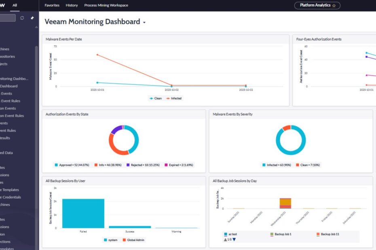This screenshot has width=376, height=250.
Task: Toggle the Clean series in Malware Events legend
Action: click(156, 98)
